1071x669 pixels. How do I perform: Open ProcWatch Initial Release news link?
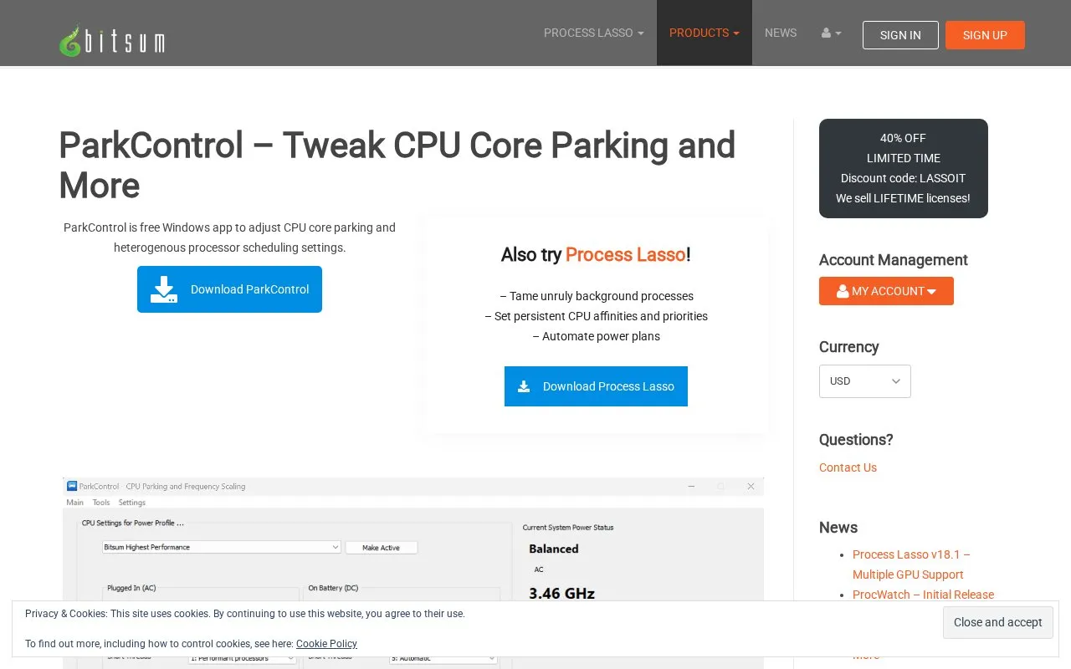(923, 595)
